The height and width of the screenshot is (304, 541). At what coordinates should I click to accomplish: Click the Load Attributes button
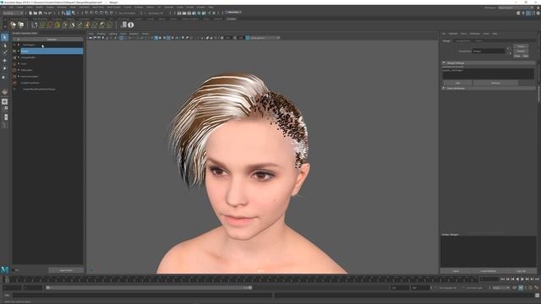click(489, 271)
